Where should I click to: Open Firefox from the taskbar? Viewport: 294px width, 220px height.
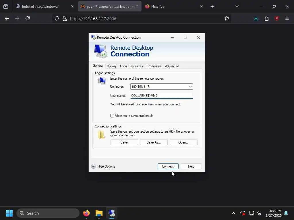[x=86, y=213]
